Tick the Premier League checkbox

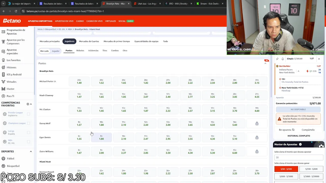pyautogui.click(x=29, y=114)
